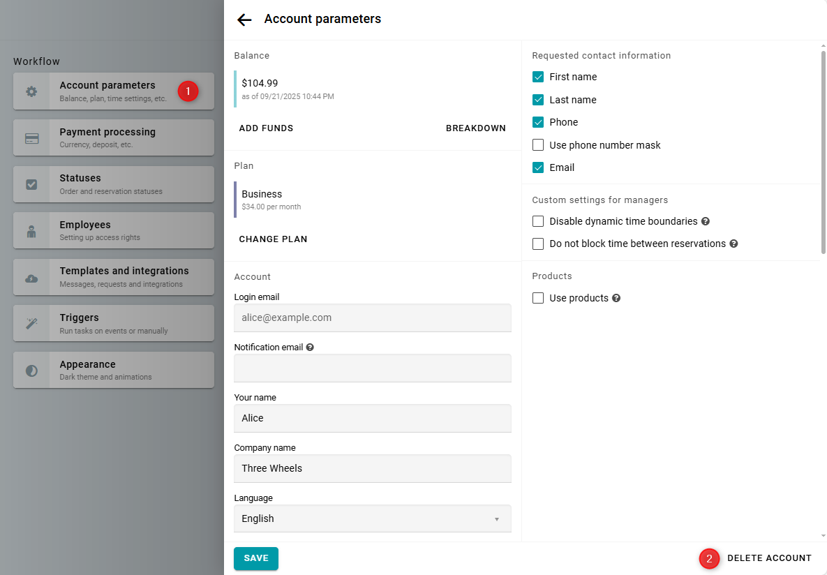Open the Appearance settings section
The height and width of the screenshot is (575, 827).
(114, 370)
